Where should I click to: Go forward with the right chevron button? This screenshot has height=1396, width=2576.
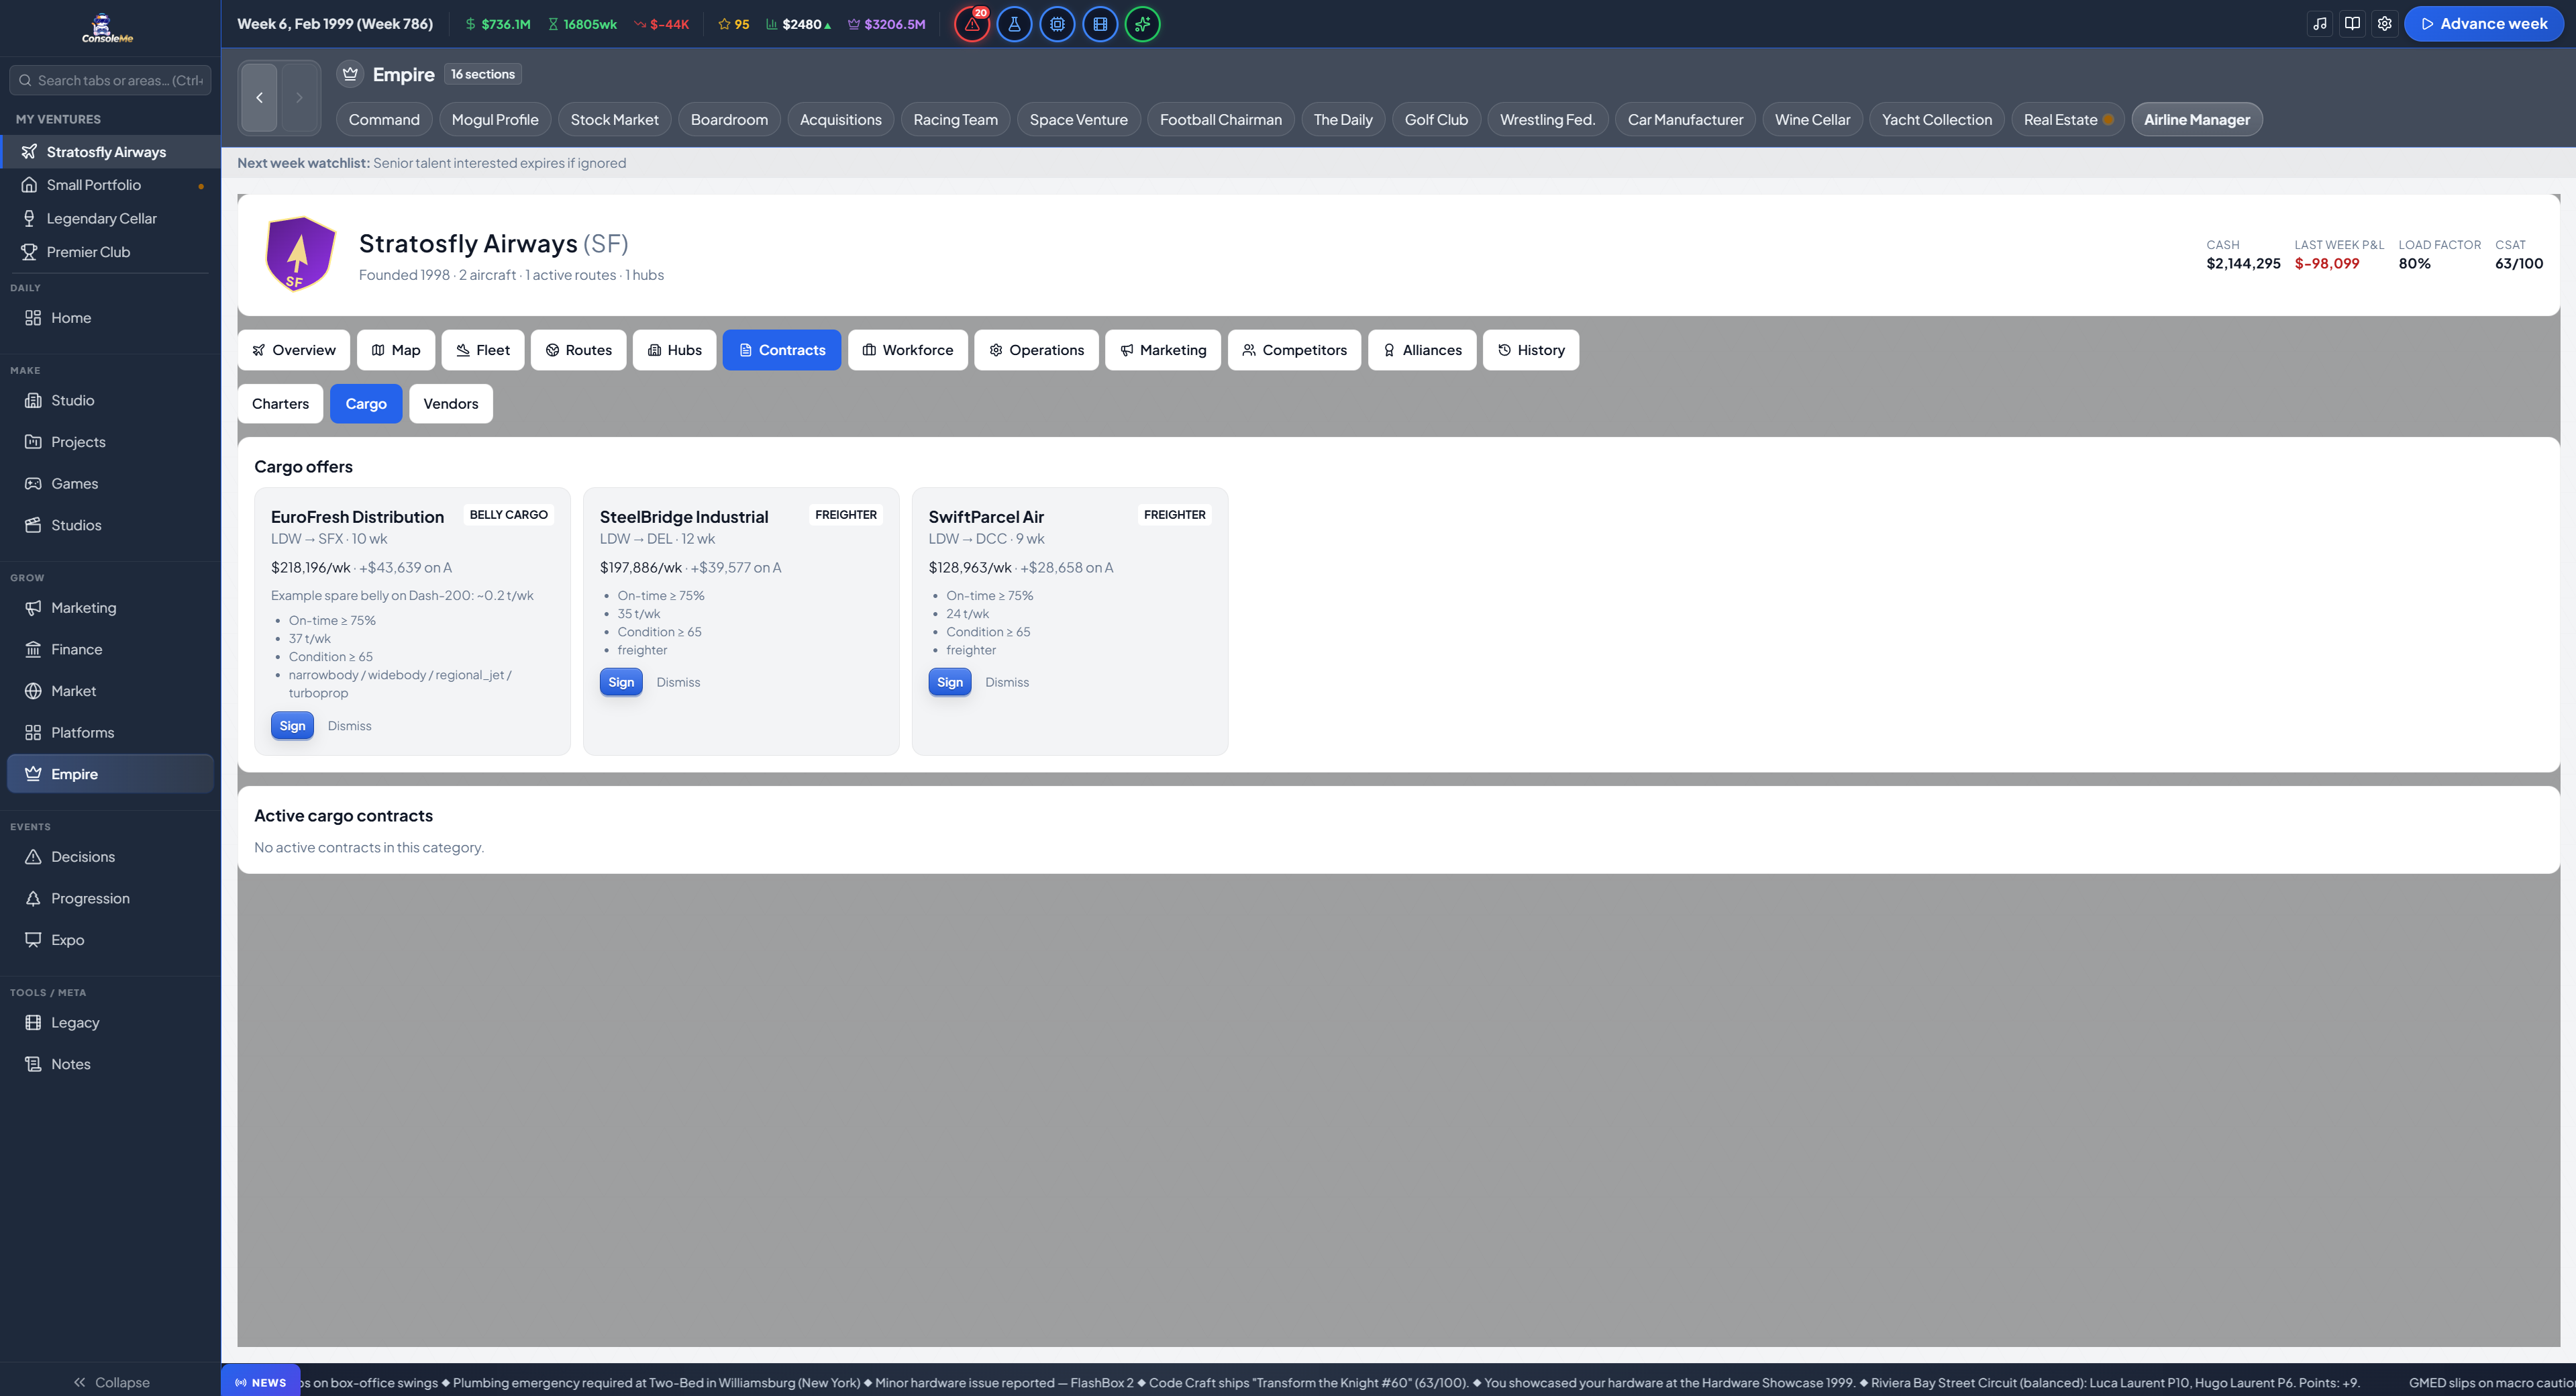[299, 98]
